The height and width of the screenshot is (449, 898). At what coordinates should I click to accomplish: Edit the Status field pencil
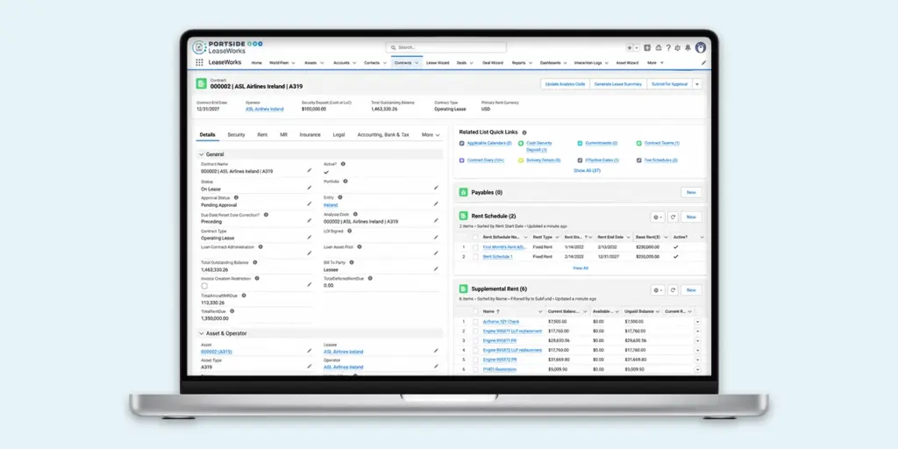(x=310, y=188)
